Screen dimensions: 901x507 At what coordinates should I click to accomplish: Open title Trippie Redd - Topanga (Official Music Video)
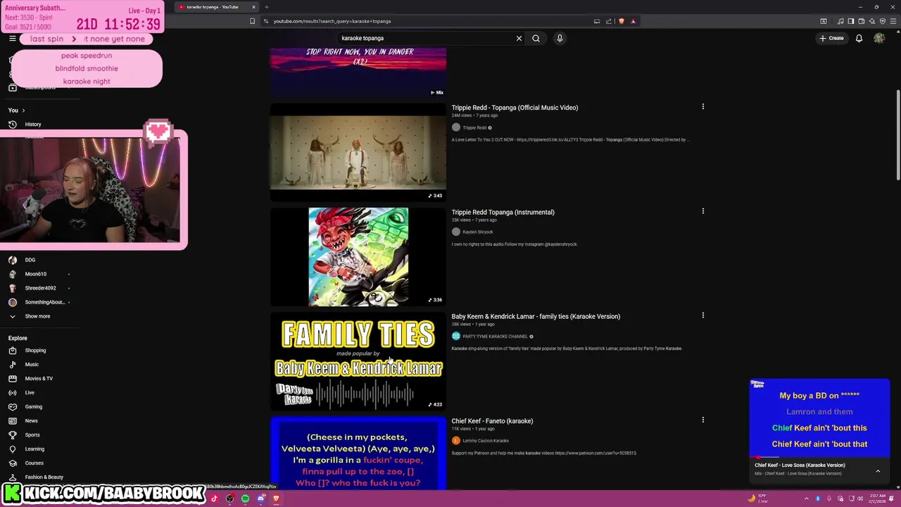tap(515, 108)
